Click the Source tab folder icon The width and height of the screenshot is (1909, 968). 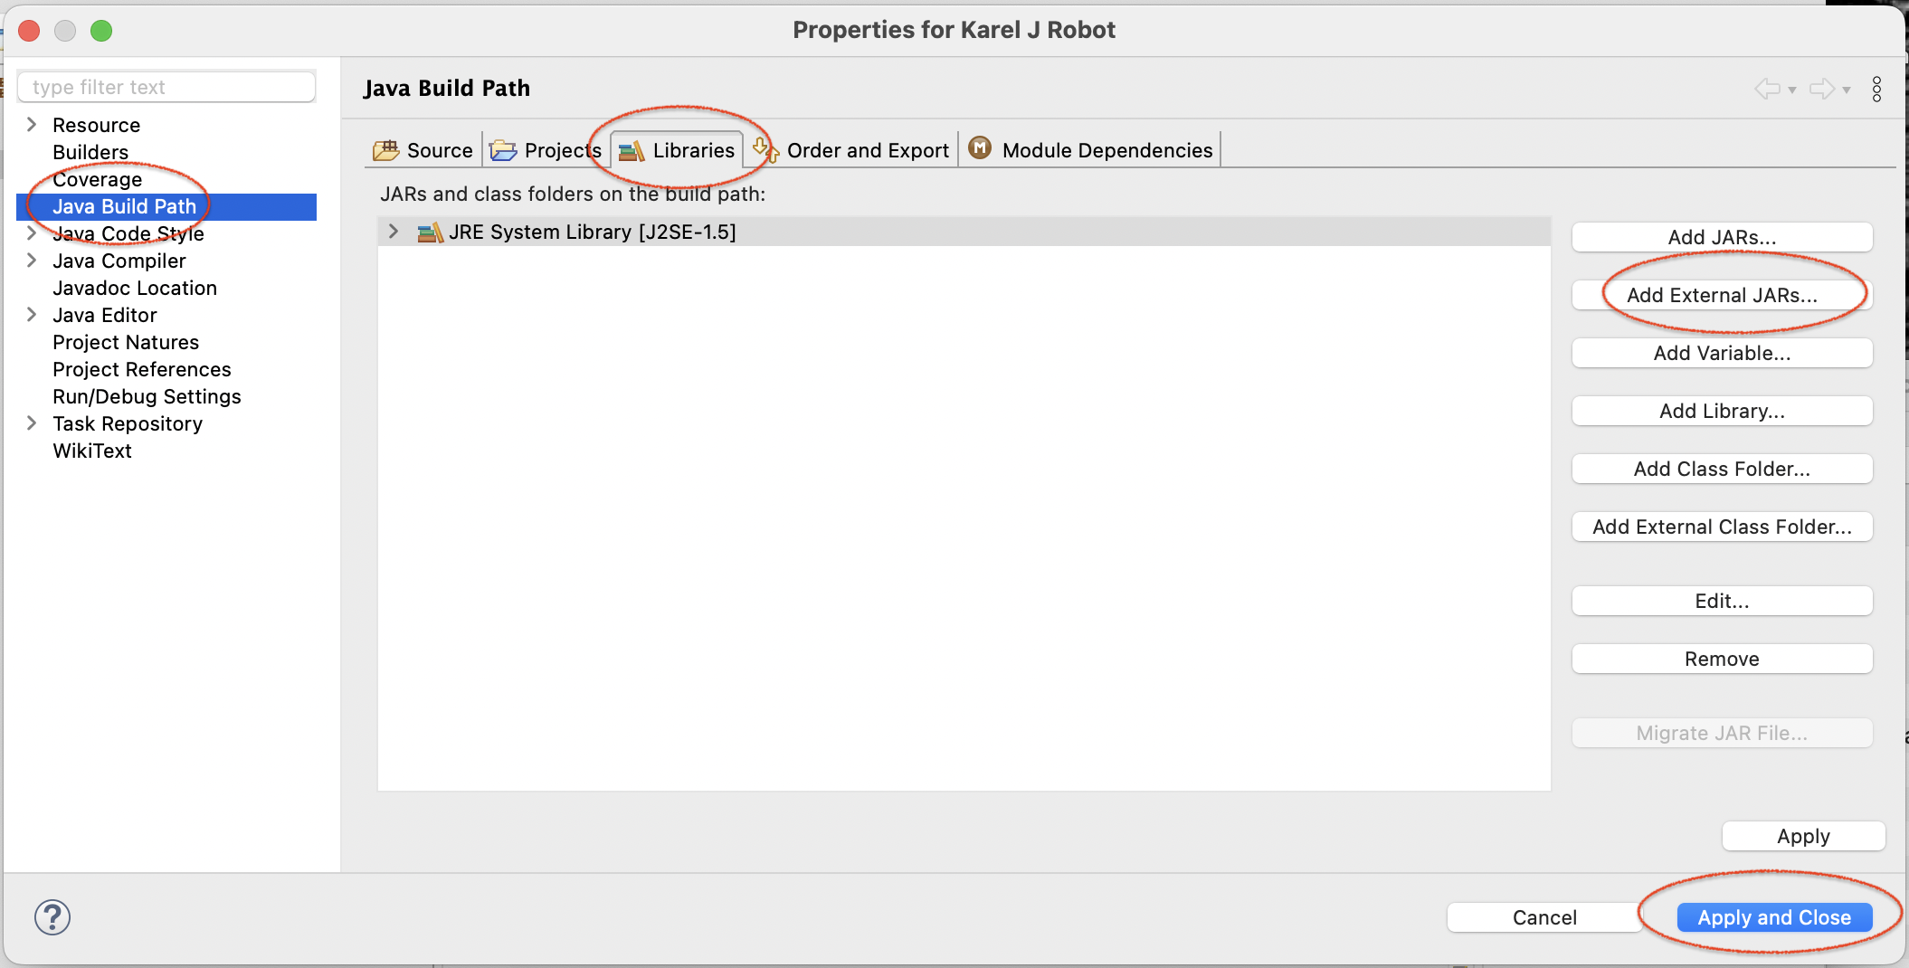pos(386,150)
